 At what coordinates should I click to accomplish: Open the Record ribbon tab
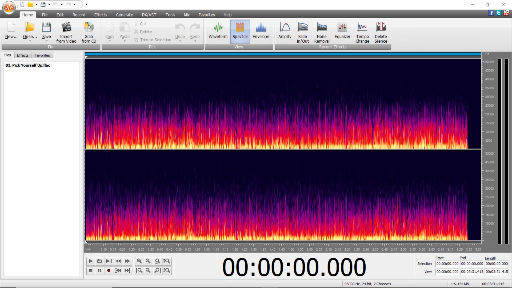[x=79, y=15]
